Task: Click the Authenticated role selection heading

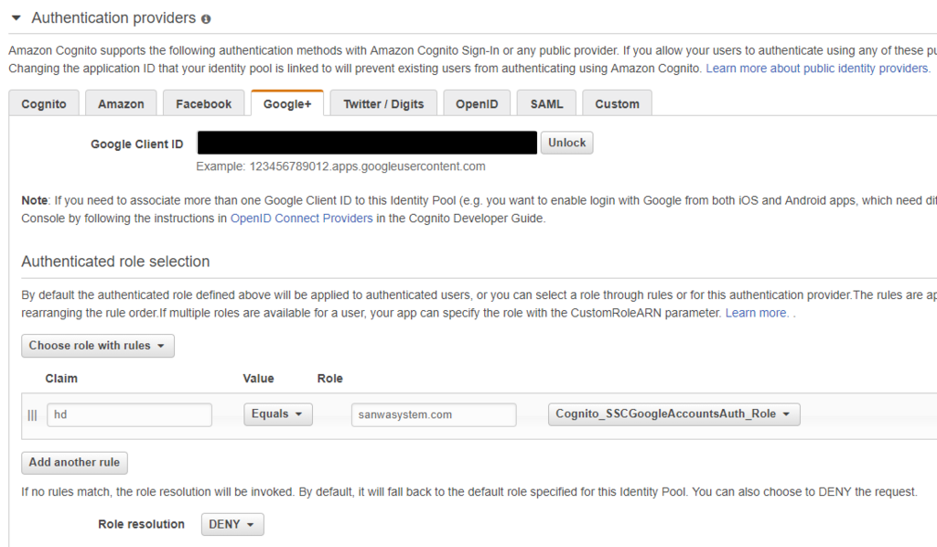Action: tap(115, 262)
